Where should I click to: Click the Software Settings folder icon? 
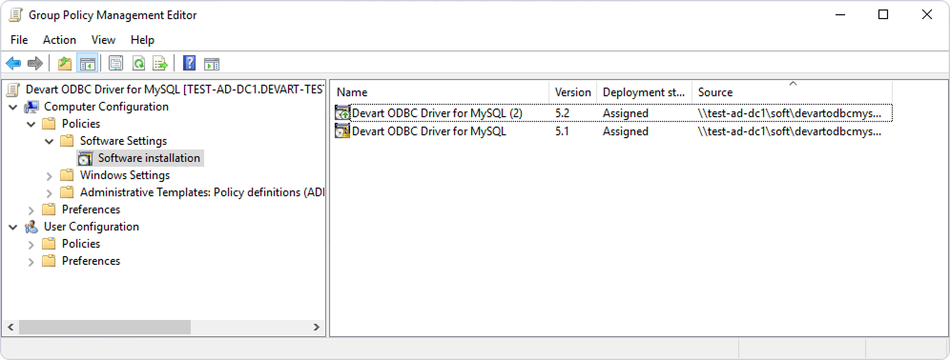click(68, 141)
